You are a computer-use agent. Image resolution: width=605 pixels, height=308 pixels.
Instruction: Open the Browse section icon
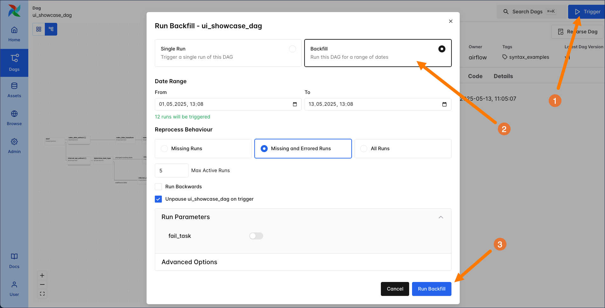pyautogui.click(x=14, y=114)
